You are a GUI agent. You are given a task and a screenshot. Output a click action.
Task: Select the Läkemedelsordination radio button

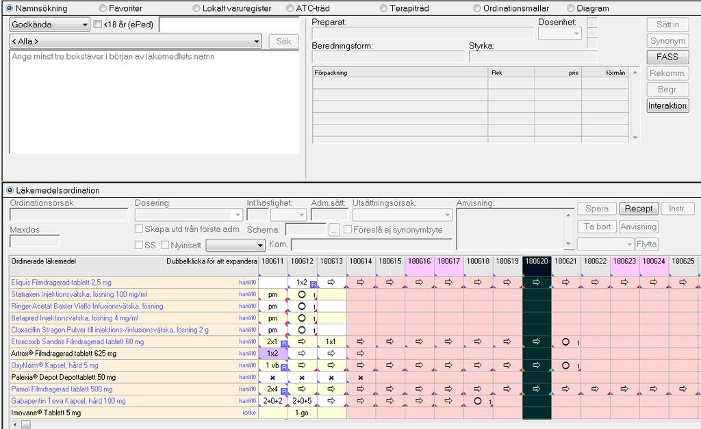point(10,190)
